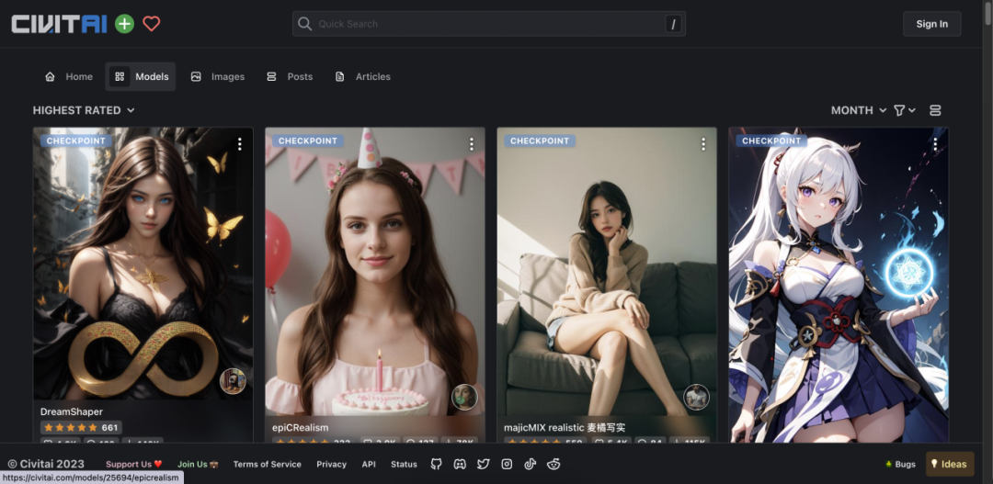993x484 pixels.
Task: Open the epiCRealism birthday model thumbnail
Action: [x=375, y=272]
